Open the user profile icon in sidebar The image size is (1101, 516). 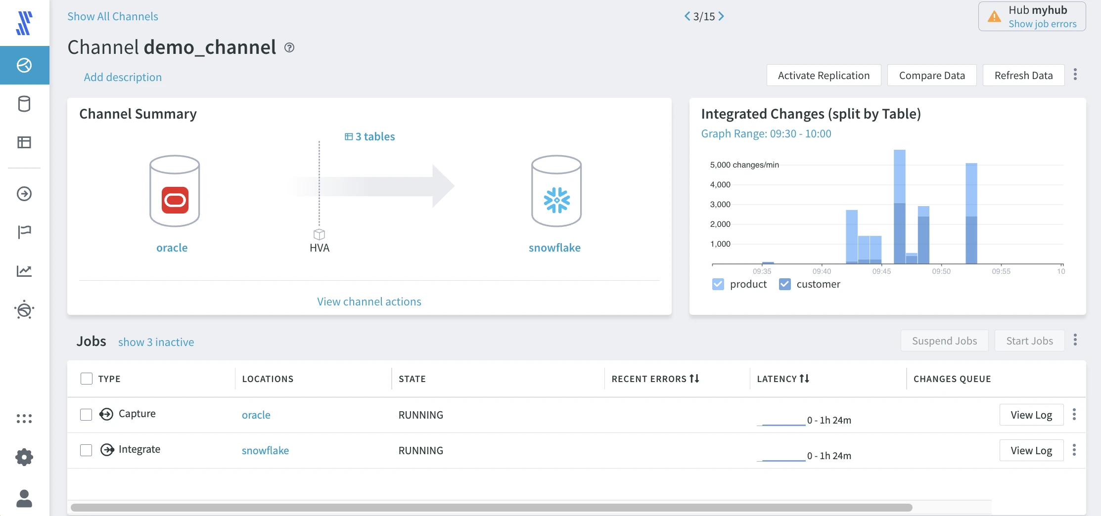click(x=24, y=498)
